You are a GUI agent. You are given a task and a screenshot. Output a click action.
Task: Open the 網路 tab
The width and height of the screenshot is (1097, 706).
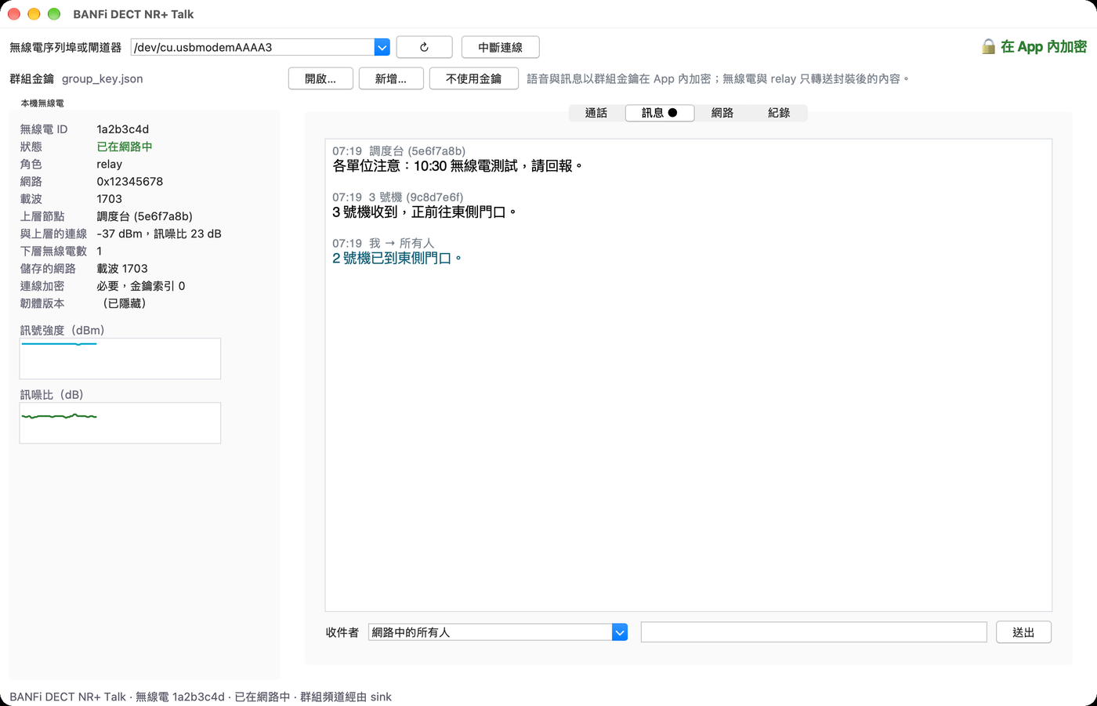click(x=722, y=113)
